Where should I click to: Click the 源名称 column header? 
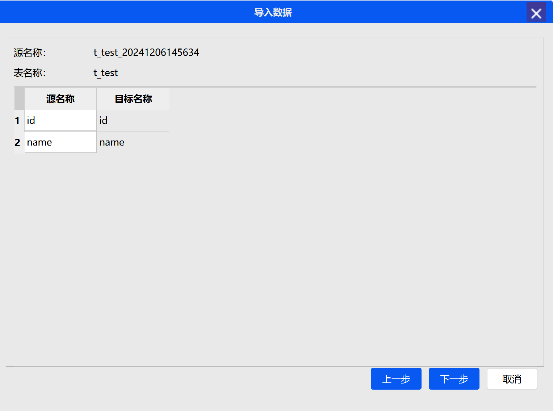click(60, 99)
